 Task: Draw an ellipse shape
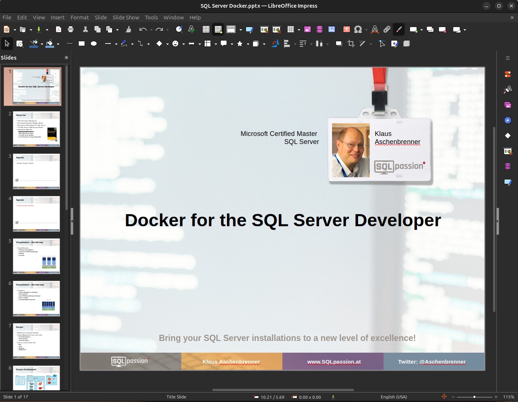coord(94,43)
